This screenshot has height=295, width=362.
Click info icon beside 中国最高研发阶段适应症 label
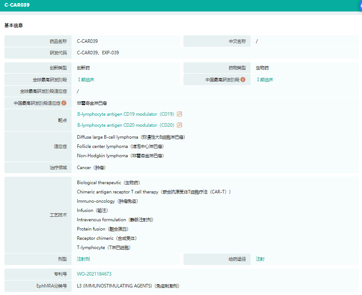point(64,103)
